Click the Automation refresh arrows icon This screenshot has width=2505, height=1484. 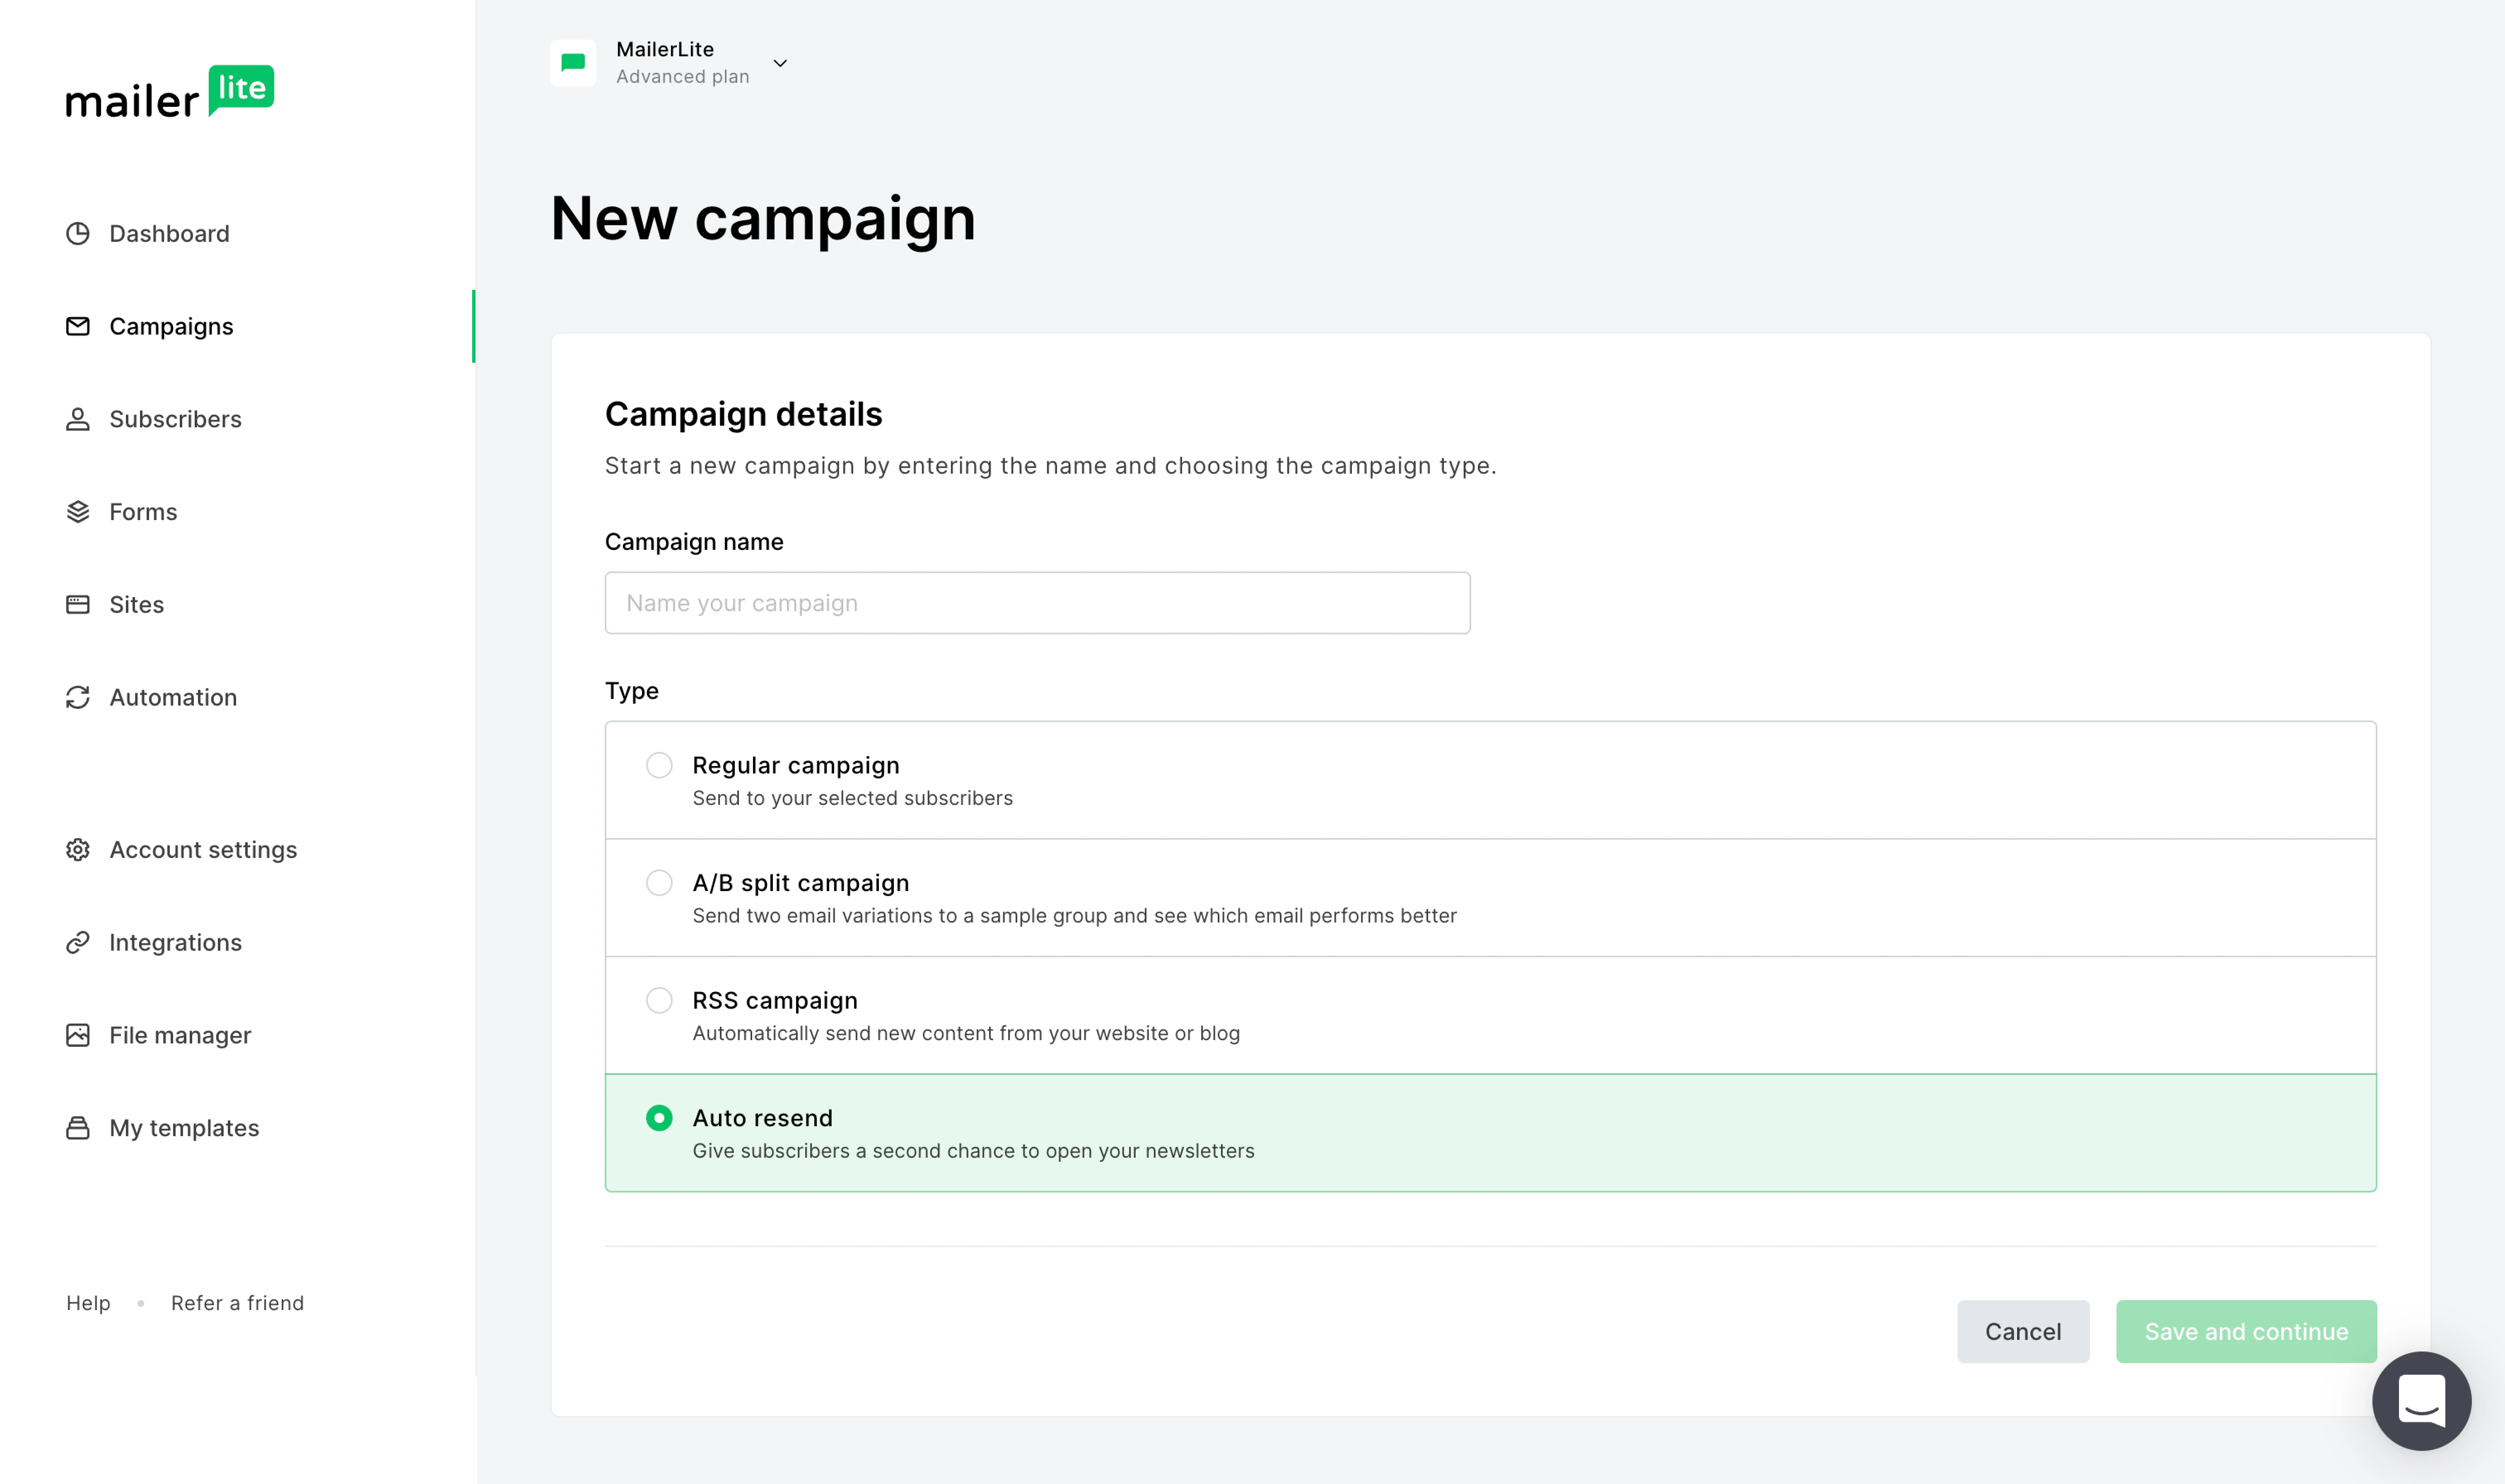[78, 697]
